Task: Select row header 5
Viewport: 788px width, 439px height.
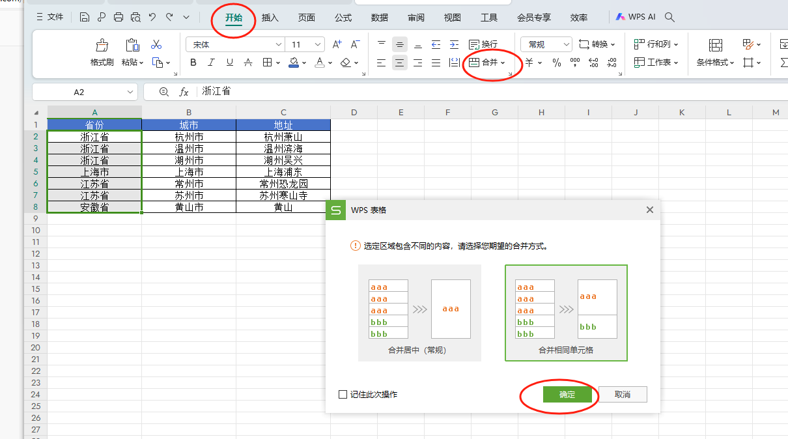Action: coord(36,172)
